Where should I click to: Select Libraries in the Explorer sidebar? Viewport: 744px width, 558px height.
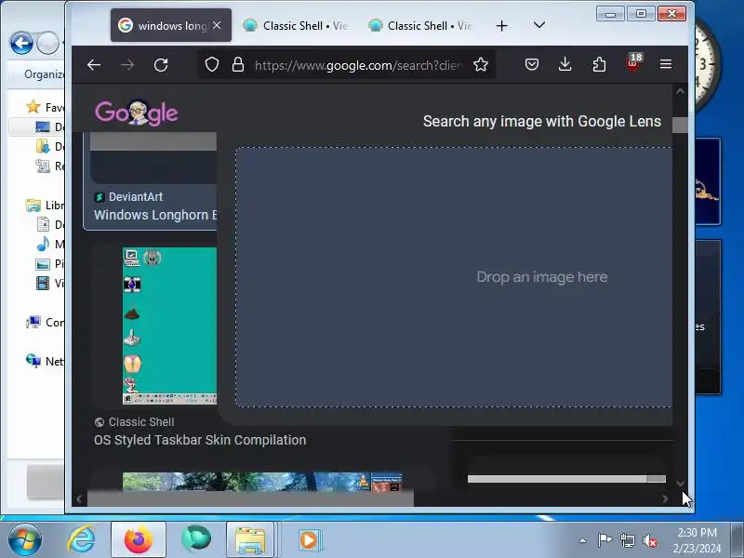pos(45,205)
